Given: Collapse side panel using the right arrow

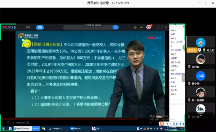Looking at the screenshot, I should (x=183, y=78).
